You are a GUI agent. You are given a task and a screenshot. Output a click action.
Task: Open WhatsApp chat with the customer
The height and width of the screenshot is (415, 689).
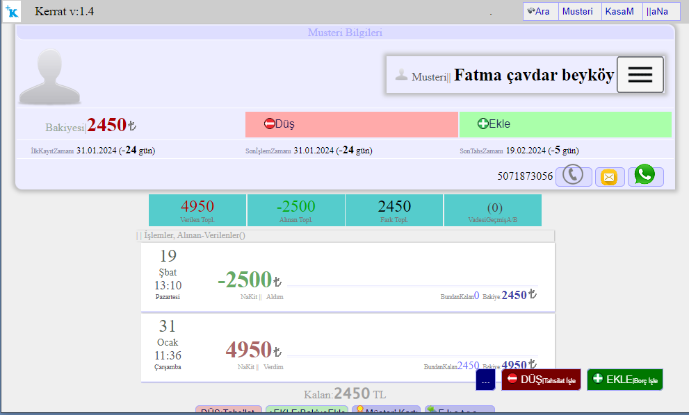[645, 176]
